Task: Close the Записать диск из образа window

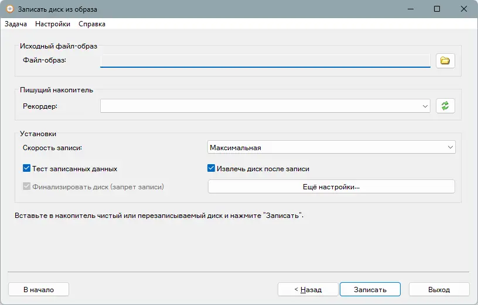Action: 464,9
